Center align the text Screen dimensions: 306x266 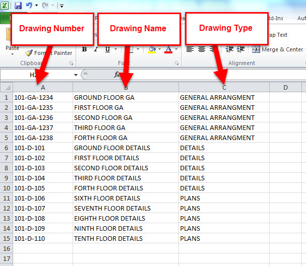[x=202, y=49]
